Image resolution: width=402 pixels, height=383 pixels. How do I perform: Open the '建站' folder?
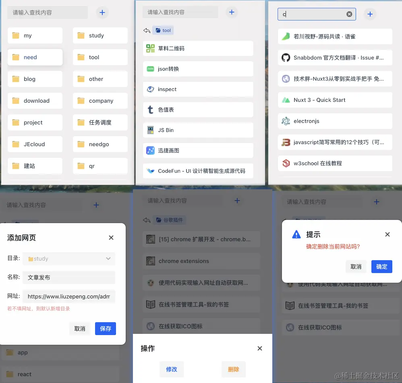(x=35, y=166)
